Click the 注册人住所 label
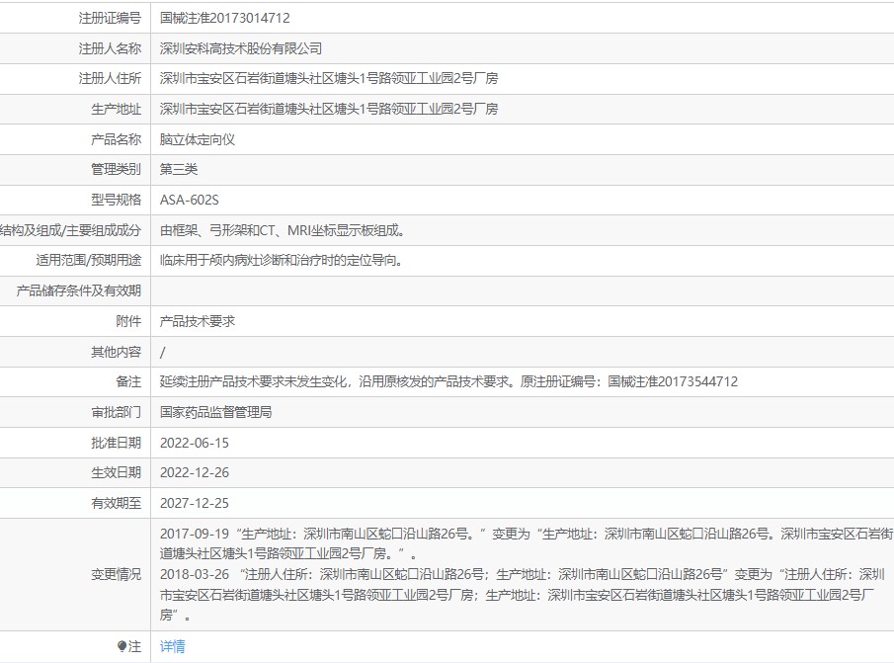 click(x=110, y=79)
